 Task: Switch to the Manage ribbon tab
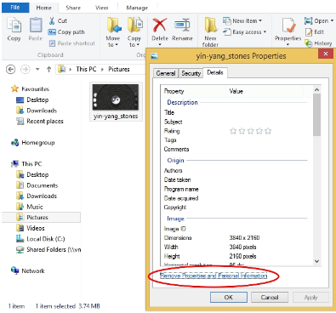137,8
